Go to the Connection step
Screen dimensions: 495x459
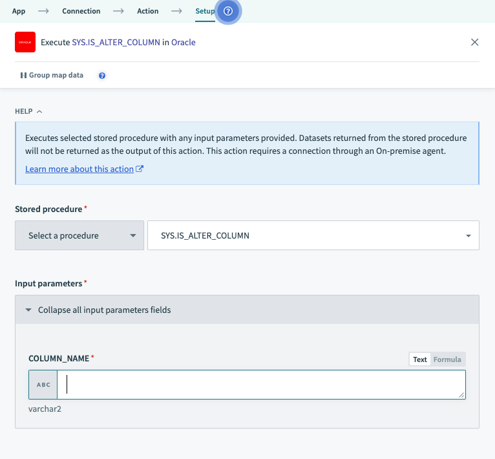81,11
